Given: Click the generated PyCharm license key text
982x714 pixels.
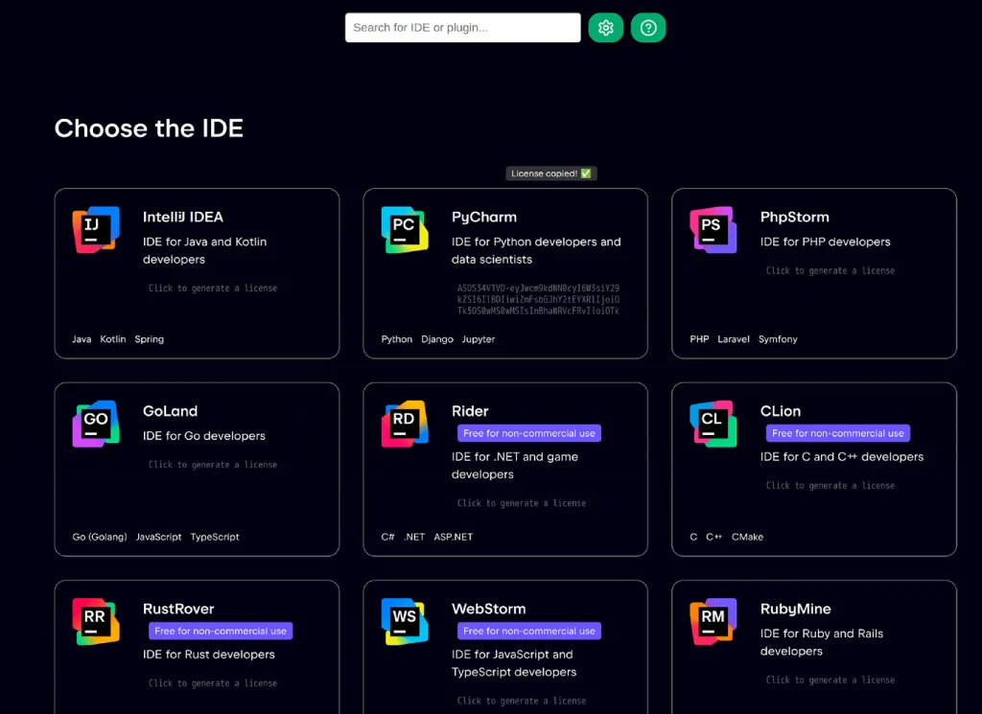Looking at the screenshot, I should pos(539,299).
